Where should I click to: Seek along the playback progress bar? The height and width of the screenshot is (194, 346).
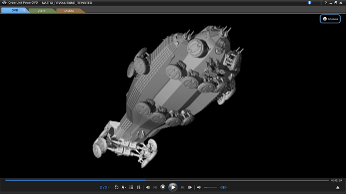click(167, 180)
